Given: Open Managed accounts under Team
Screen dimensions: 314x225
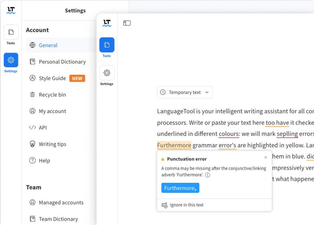Looking at the screenshot, I should 61,202.
